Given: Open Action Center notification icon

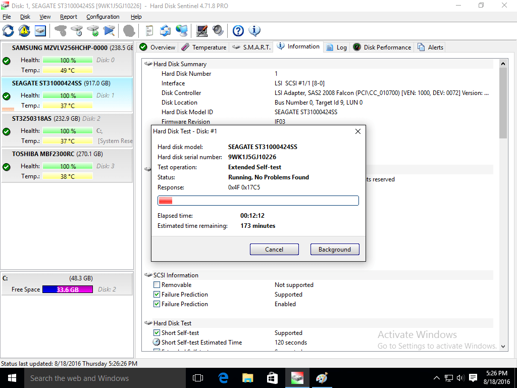Looking at the screenshot, I should pos(473,378).
